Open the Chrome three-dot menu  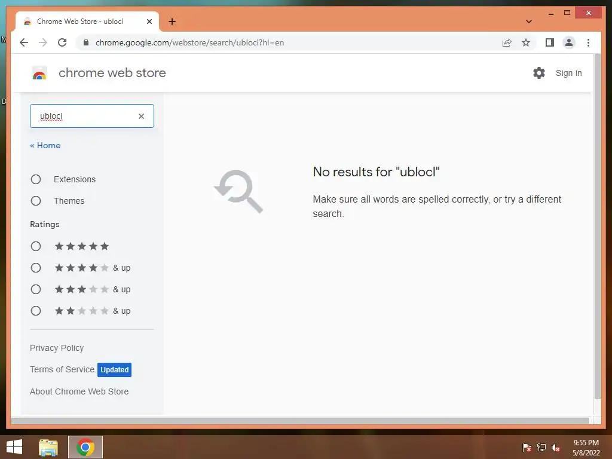point(588,42)
